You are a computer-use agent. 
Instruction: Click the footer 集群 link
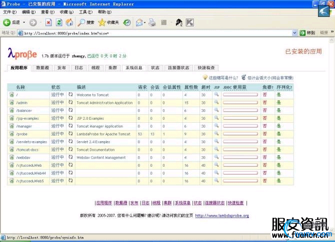click(x=167, y=203)
